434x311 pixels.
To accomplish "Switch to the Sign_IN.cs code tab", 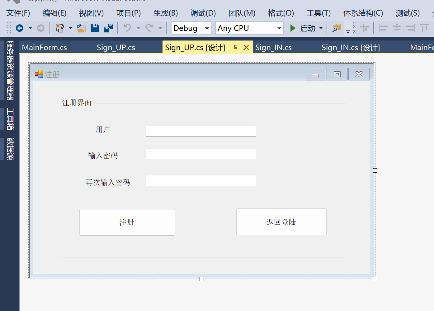I will 273,47.
